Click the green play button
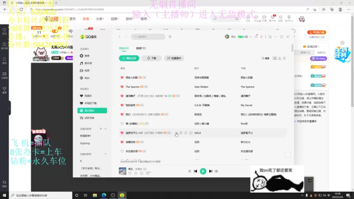This screenshot has height=199, width=354. coord(203,171)
